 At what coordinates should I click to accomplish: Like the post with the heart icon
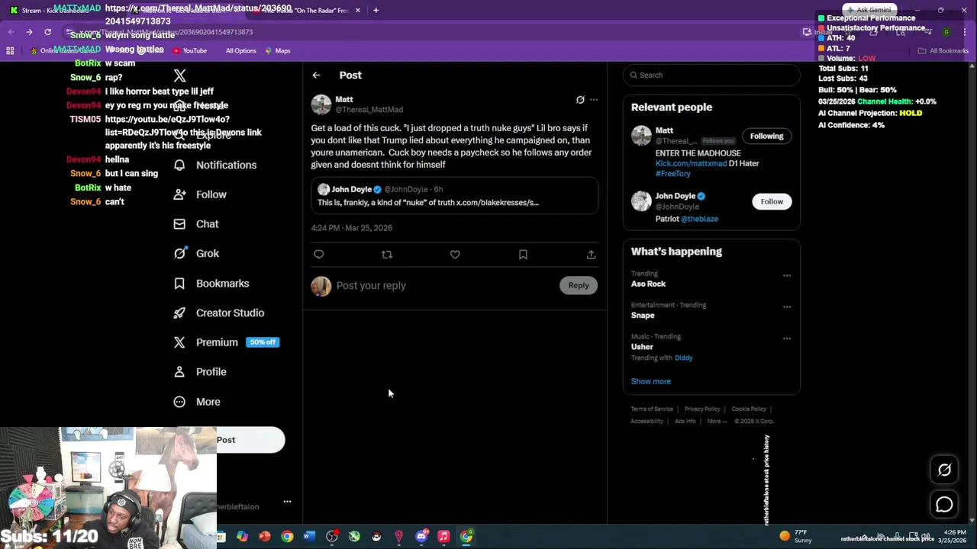click(x=455, y=255)
